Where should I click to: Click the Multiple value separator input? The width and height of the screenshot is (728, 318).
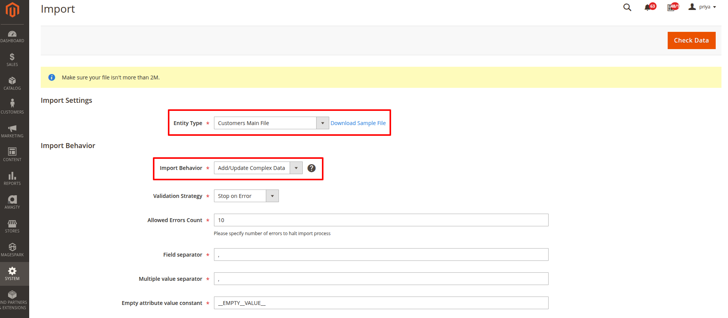point(381,279)
